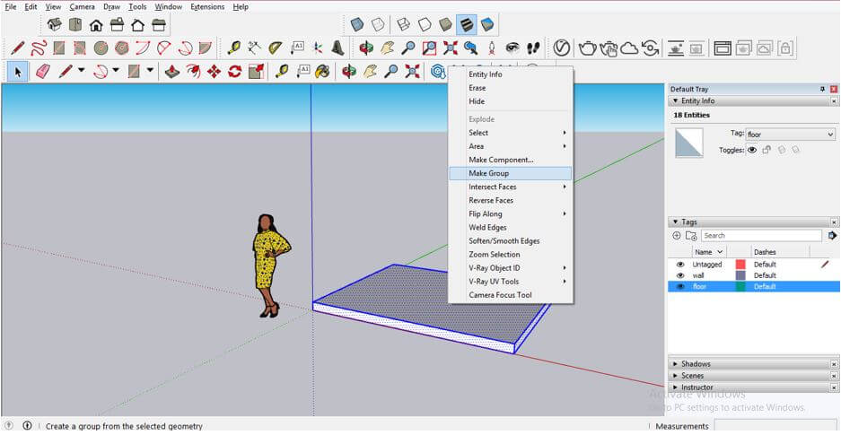The height and width of the screenshot is (435, 841).
Task: Open the Tag dropdown showing floor
Action: click(x=791, y=135)
